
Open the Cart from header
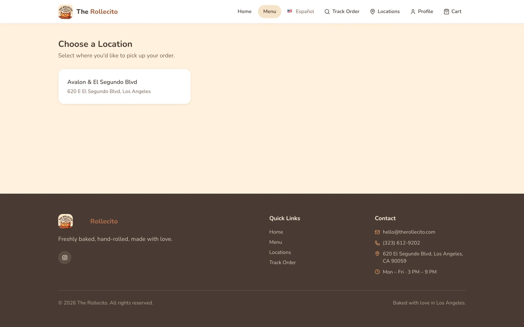[x=452, y=11]
